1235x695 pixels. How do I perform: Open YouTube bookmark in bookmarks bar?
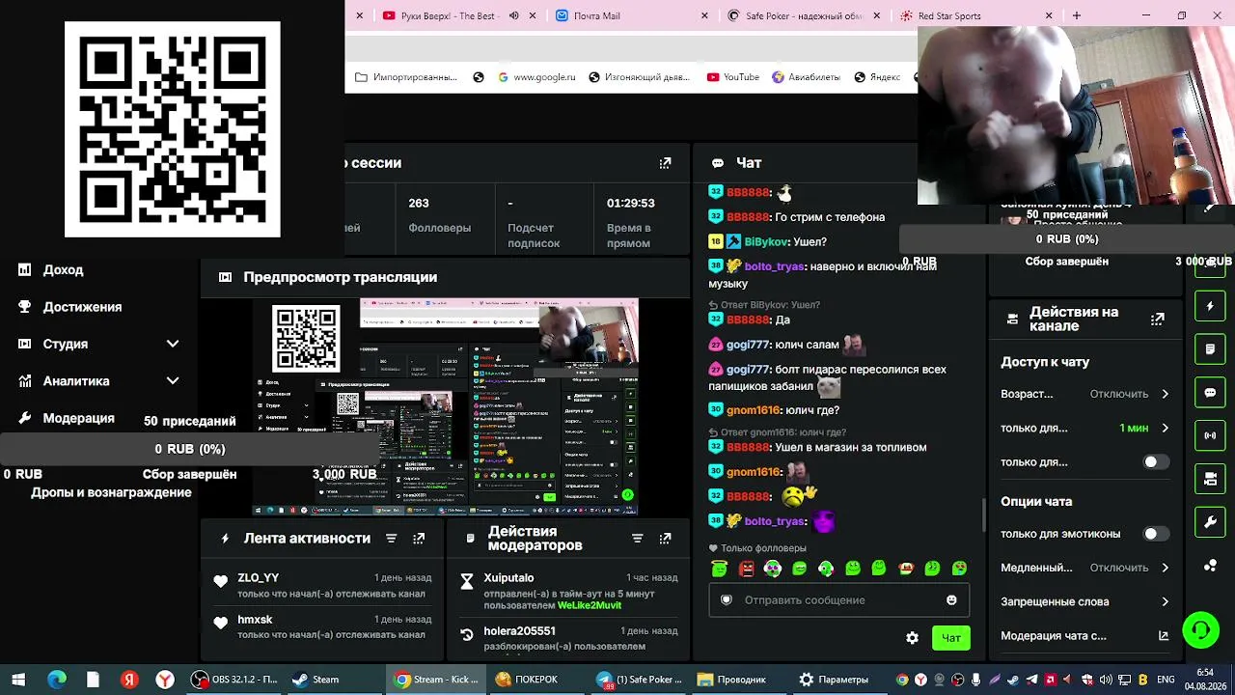(733, 77)
